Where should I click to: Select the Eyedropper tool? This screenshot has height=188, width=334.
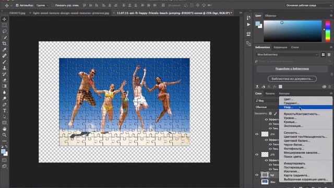click(4, 50)
